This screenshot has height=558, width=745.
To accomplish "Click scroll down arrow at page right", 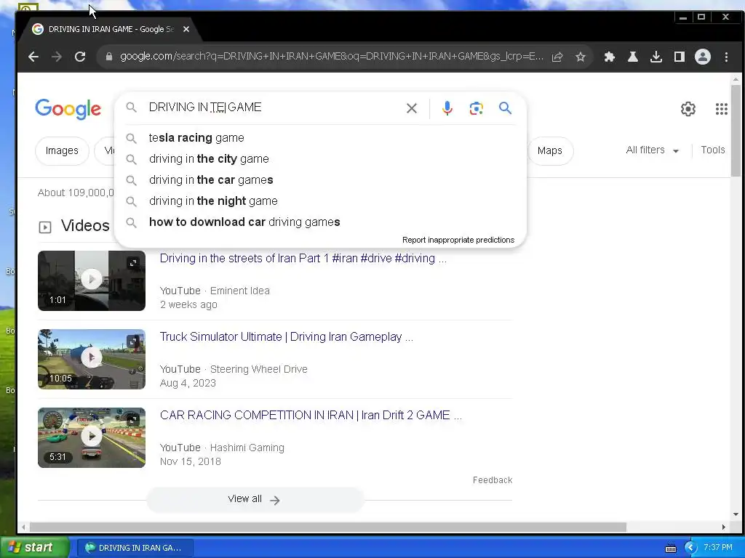I will click(736, 514).
